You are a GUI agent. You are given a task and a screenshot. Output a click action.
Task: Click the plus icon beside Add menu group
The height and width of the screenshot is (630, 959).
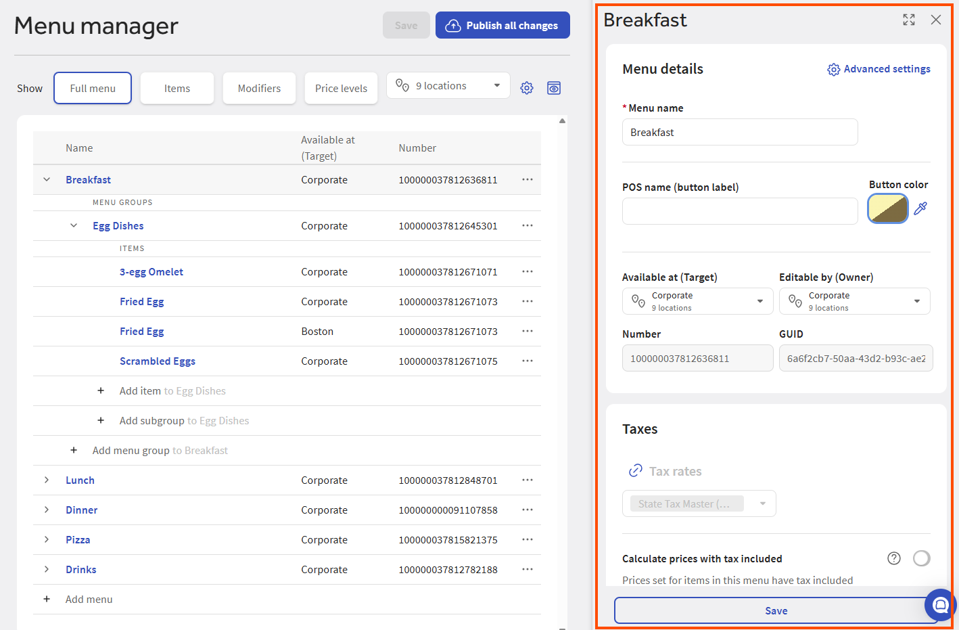tap(74, 450)
